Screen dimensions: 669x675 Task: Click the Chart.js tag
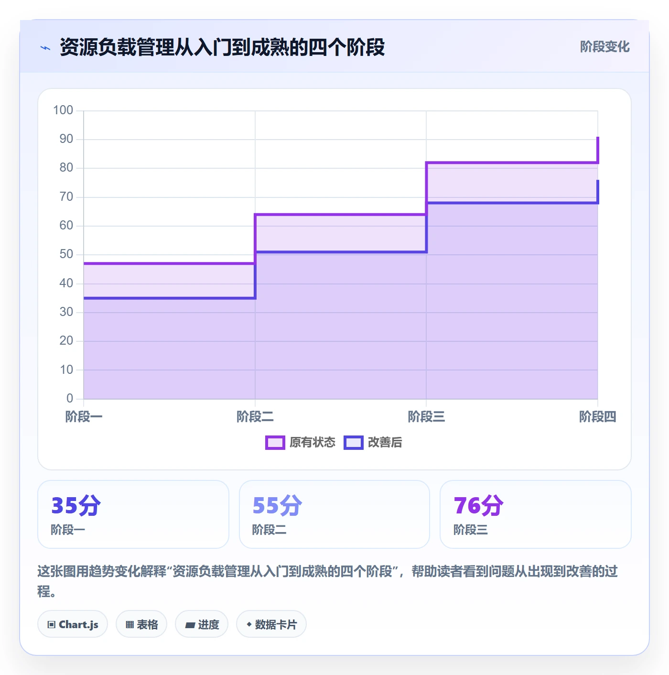73,624
